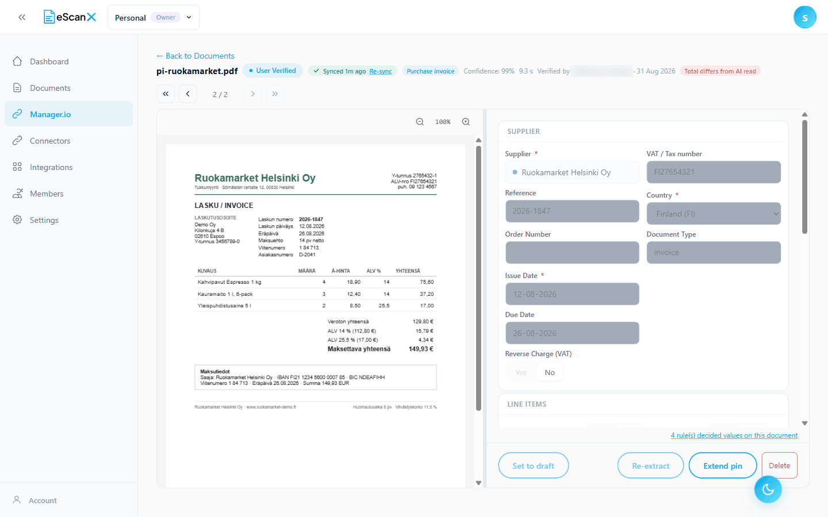
Task: Open Dashboard from the sidebar
Action: 69,61
